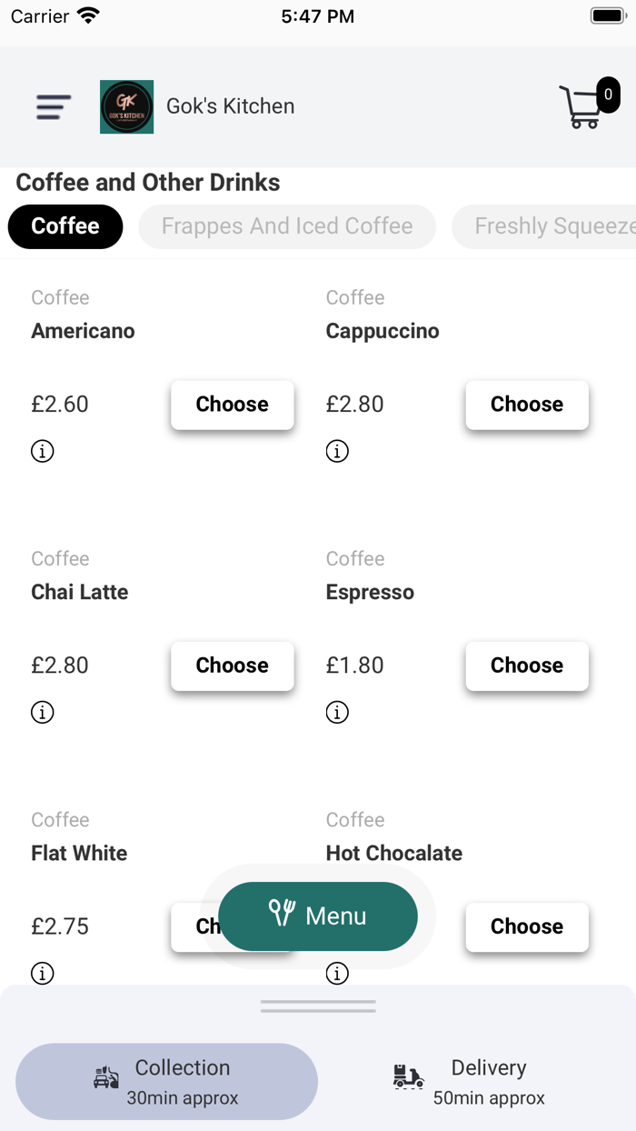Screen dimensions: 636x1131
Task: Select the Coffee category tab
Action: tap(65, 226)
